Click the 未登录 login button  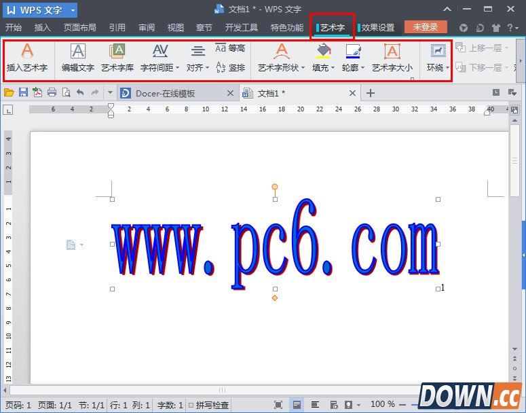point(426,27)
